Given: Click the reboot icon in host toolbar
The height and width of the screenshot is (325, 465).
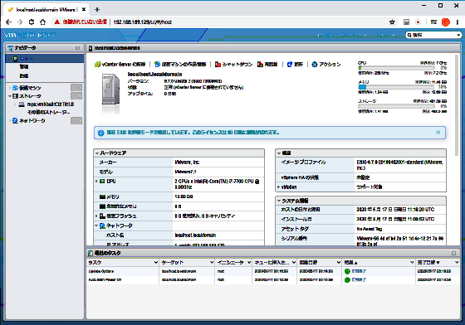Looking at the screenshot, I should click(x=261, y=64).
